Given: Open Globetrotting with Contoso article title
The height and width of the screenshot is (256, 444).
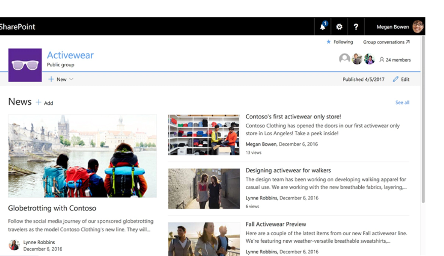Looking at the screenshot, I should (52, 208).
